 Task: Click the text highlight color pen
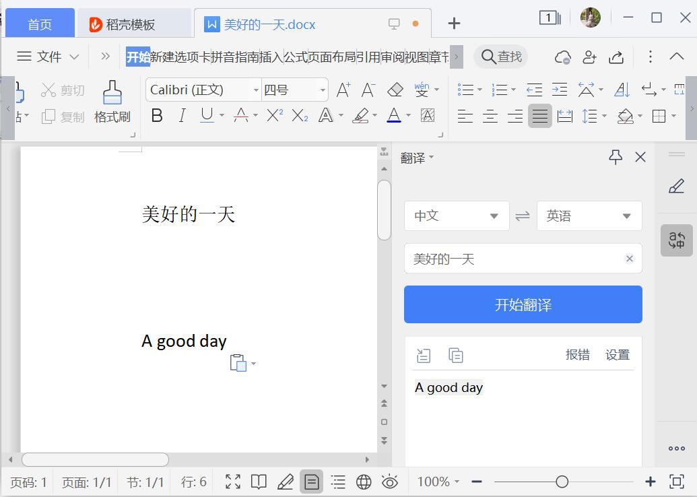point(361,116)
